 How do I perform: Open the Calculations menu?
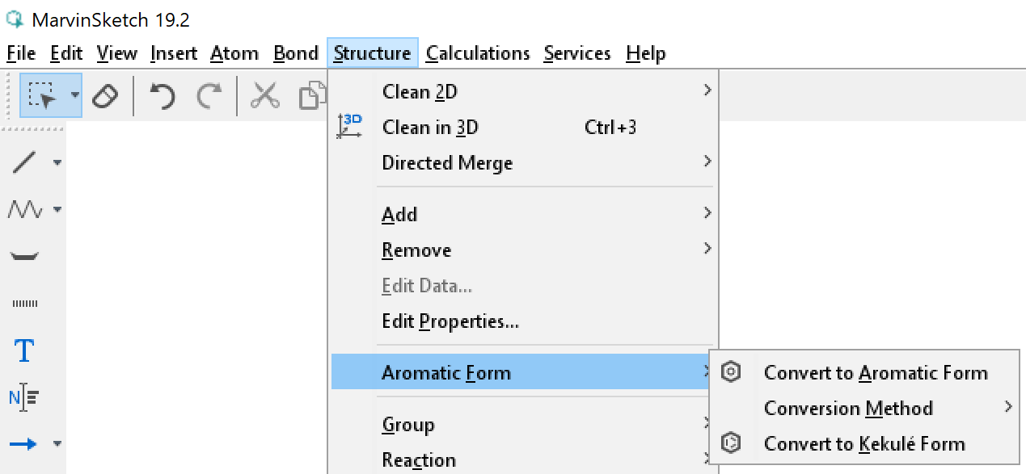coord(477,53)
